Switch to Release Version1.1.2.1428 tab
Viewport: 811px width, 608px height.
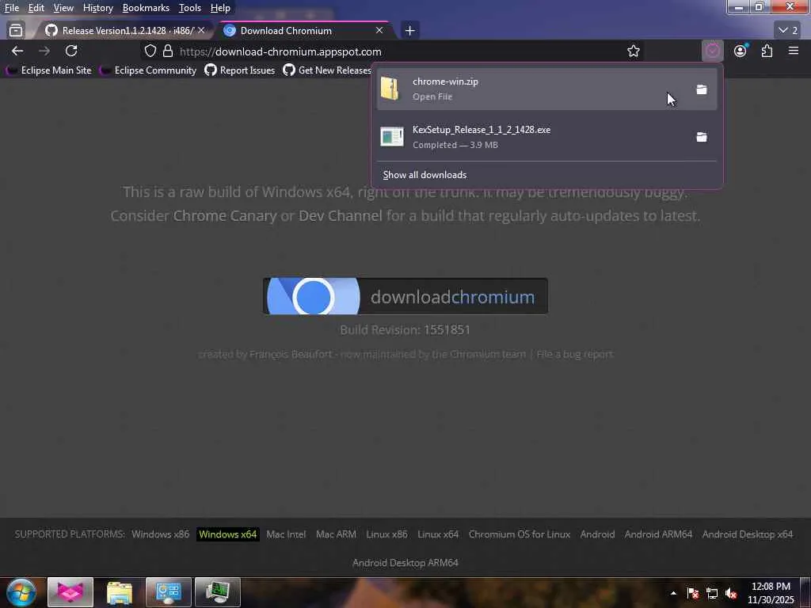124,31
